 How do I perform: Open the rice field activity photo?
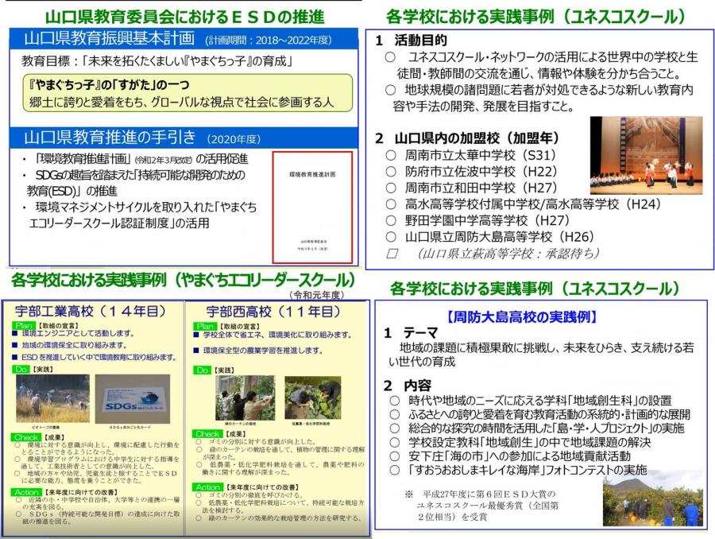tap(52, 399)
